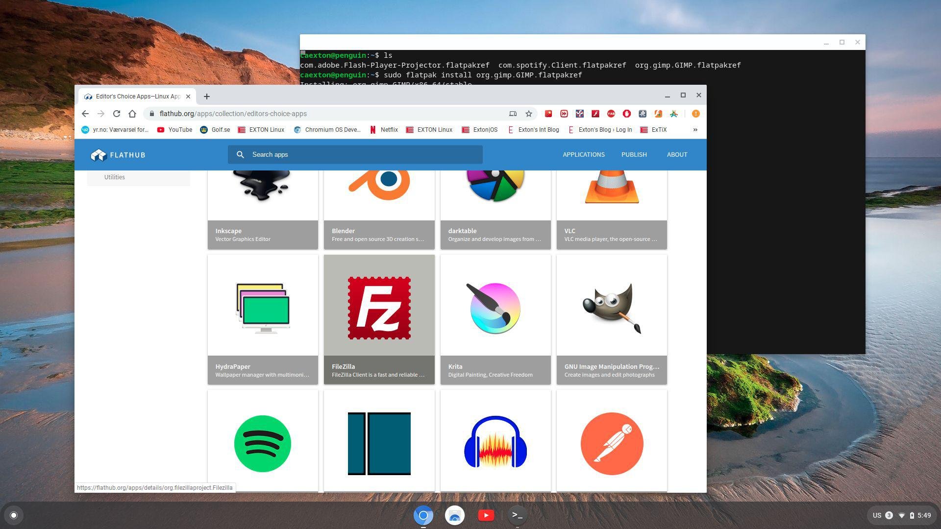Open the Adblock Plus extension
The width and height of the screenshot is (941, 529).
[627, 113]
